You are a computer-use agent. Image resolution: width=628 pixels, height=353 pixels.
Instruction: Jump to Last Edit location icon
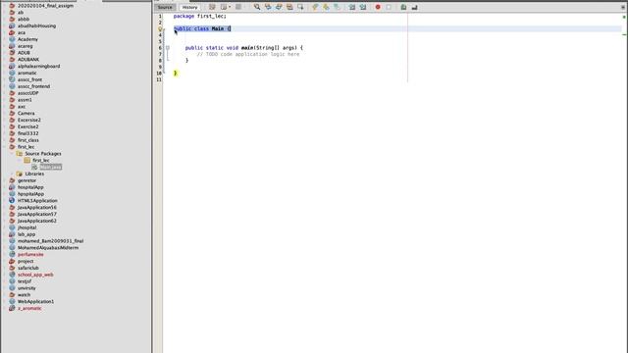tap(212, 7)
